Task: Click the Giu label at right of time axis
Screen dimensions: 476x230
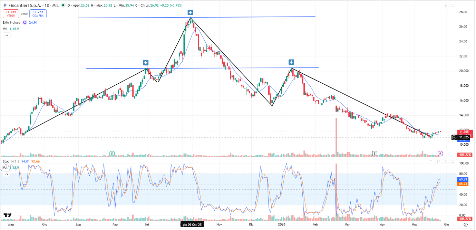Action: (x=446, y=224)
